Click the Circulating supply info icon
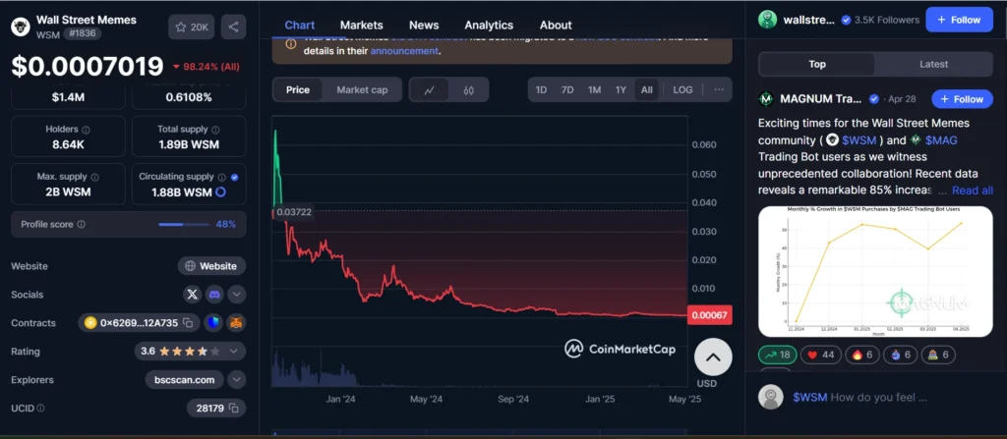1007x439 pixels. pyautogui.click(x=221, y=177)
